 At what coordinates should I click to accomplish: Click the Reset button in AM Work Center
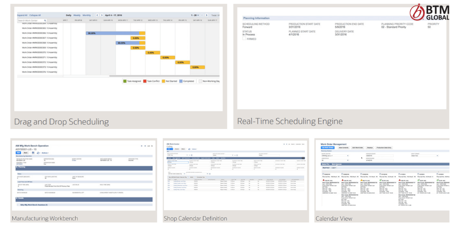[x=183, y=149]
